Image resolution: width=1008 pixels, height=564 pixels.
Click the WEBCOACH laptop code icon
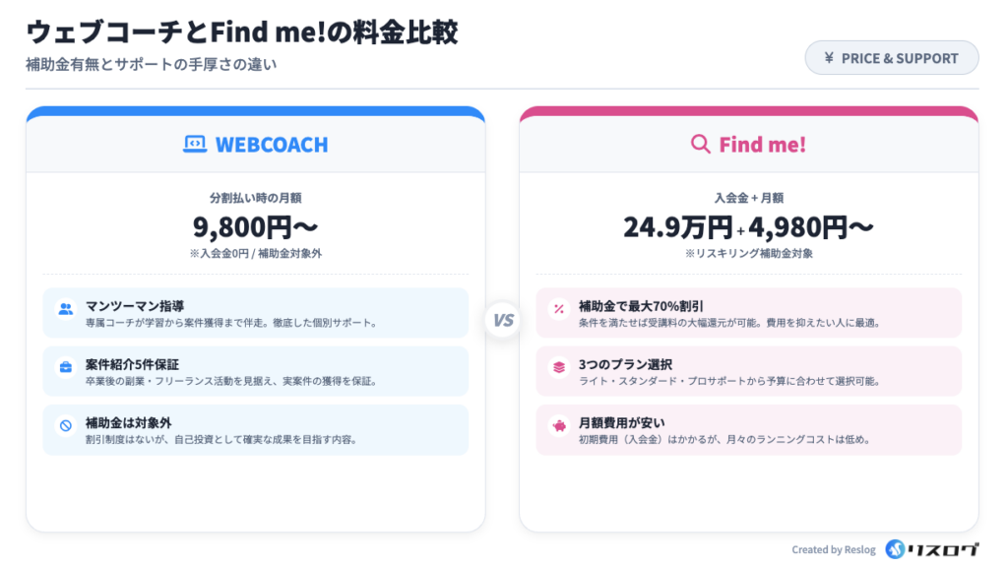(195, 145)
